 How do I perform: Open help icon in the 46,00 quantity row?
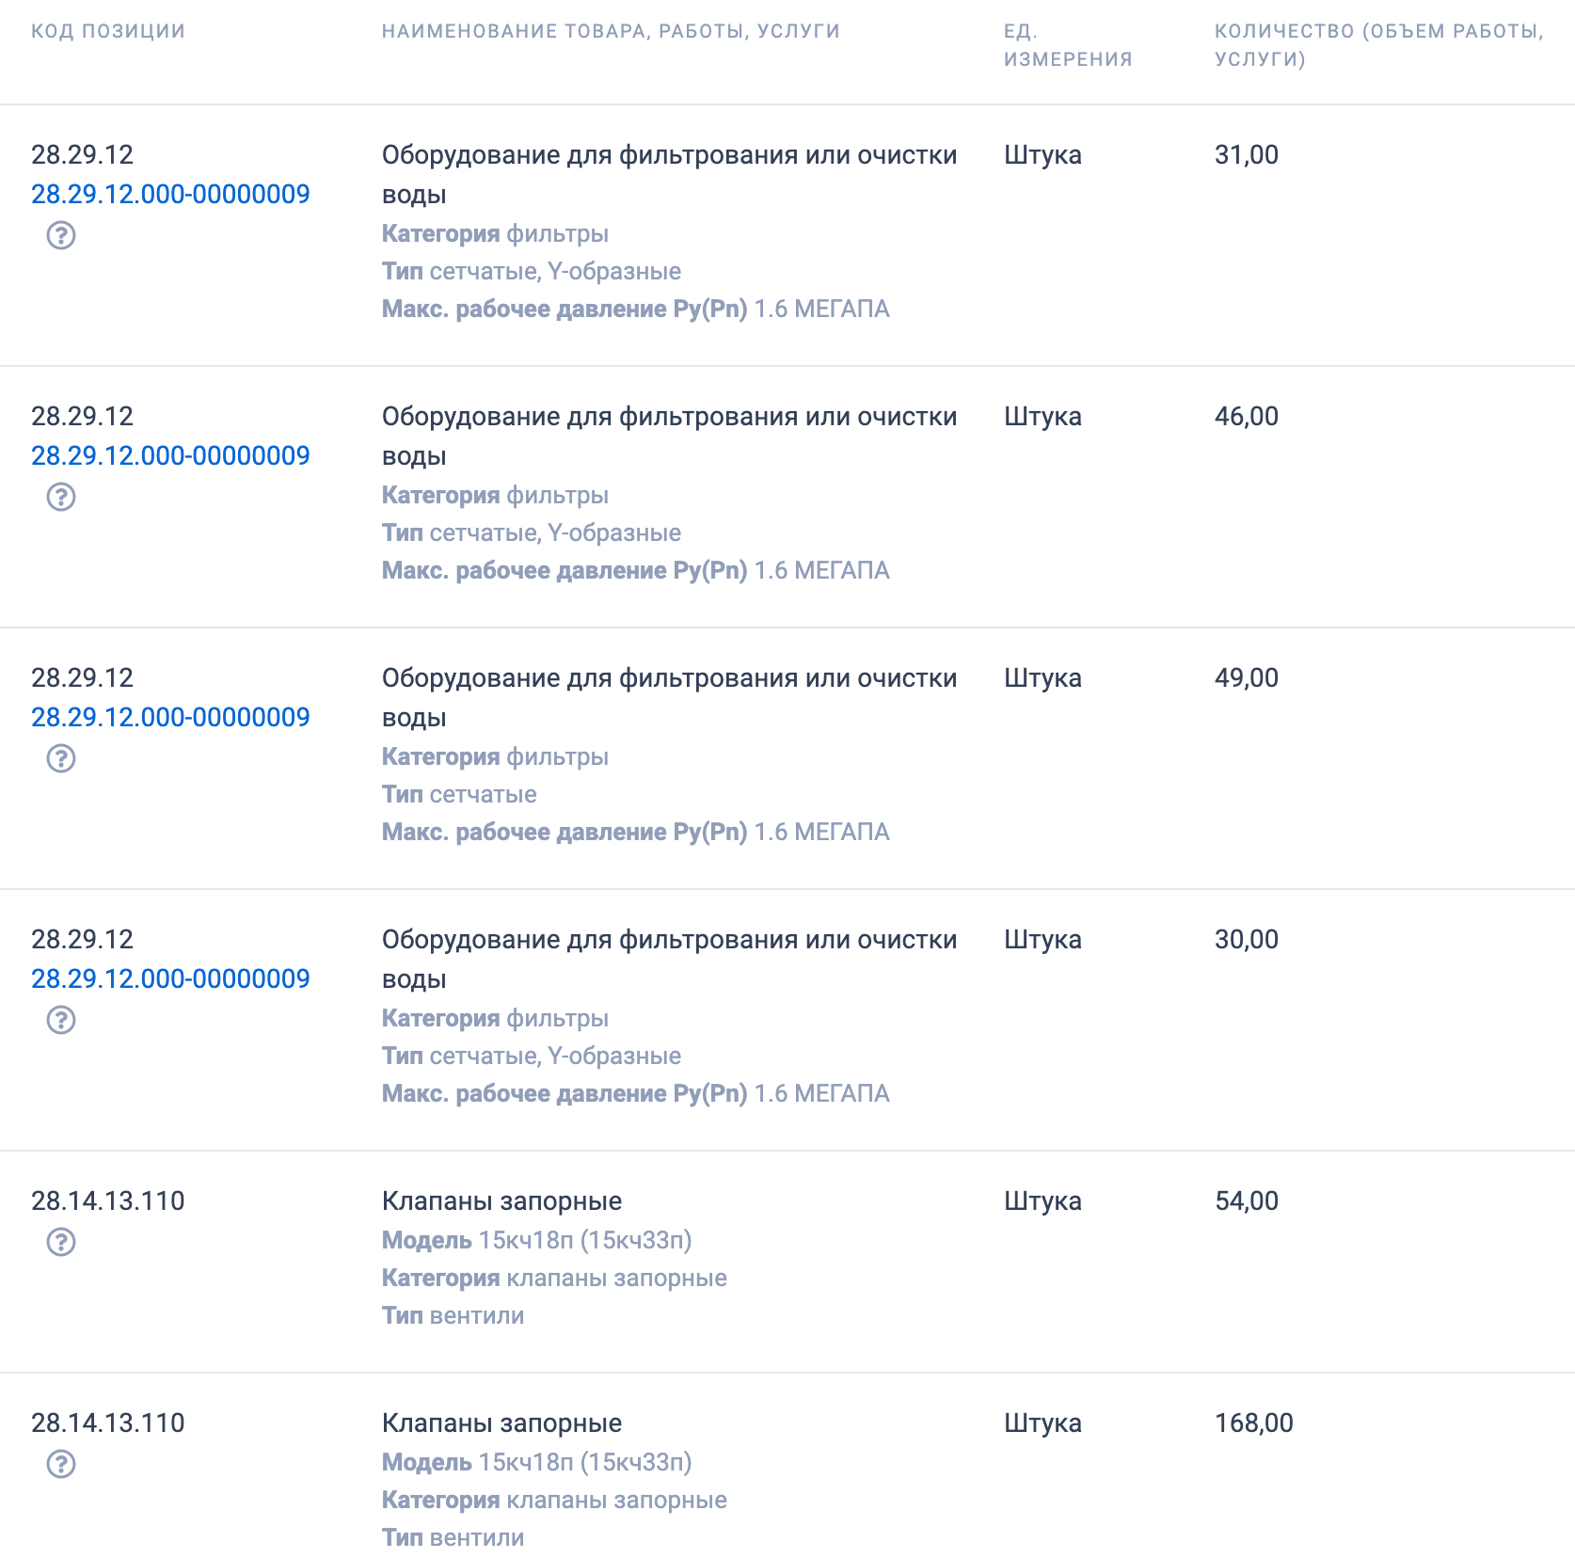coord(61,497)
